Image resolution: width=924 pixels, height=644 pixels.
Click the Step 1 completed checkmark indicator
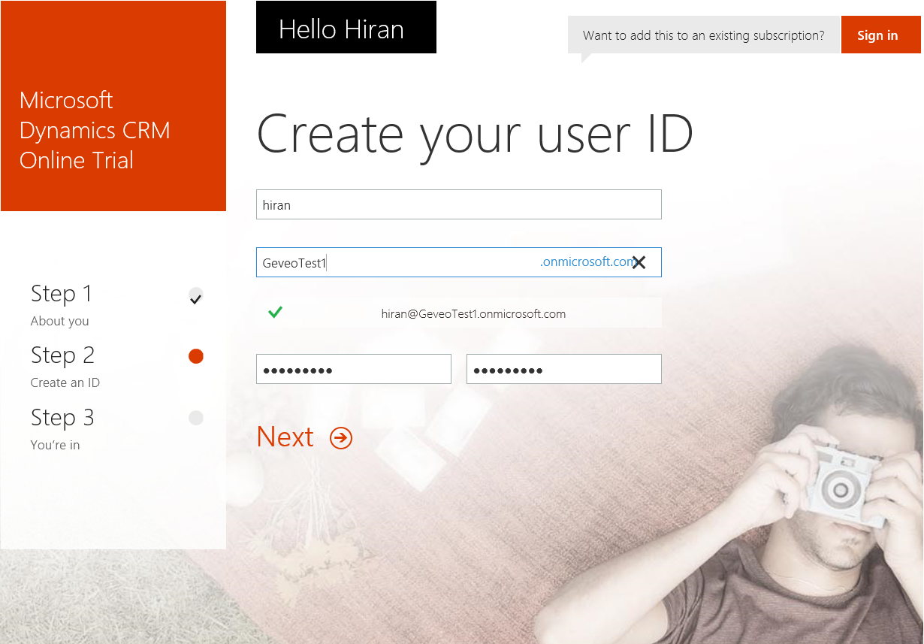coord(196,296)
